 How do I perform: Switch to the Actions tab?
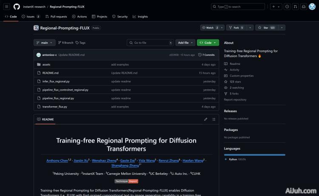[80, 17]
